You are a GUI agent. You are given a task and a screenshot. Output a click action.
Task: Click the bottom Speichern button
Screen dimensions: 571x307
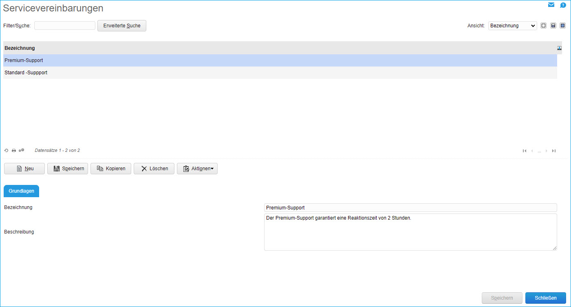tap(502, 298)
